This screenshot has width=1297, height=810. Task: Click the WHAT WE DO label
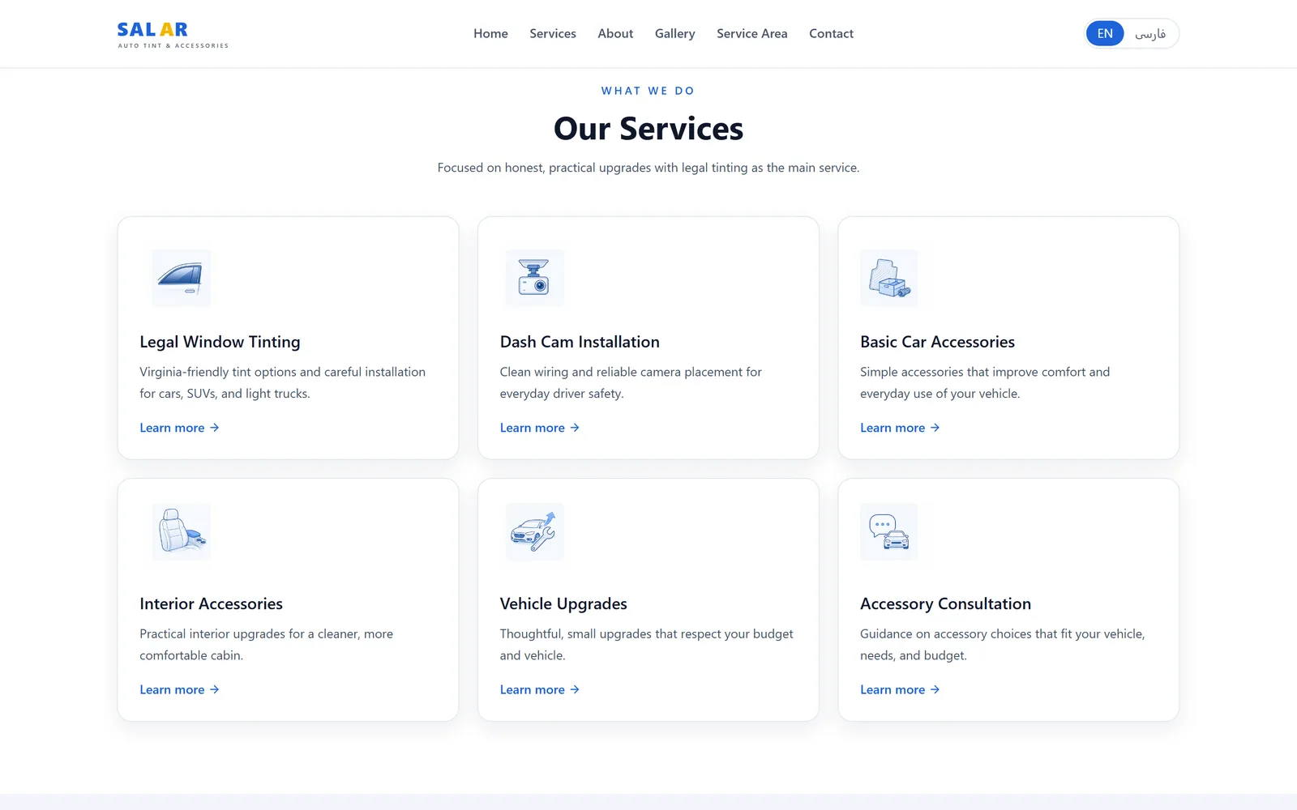click(648, 91)
